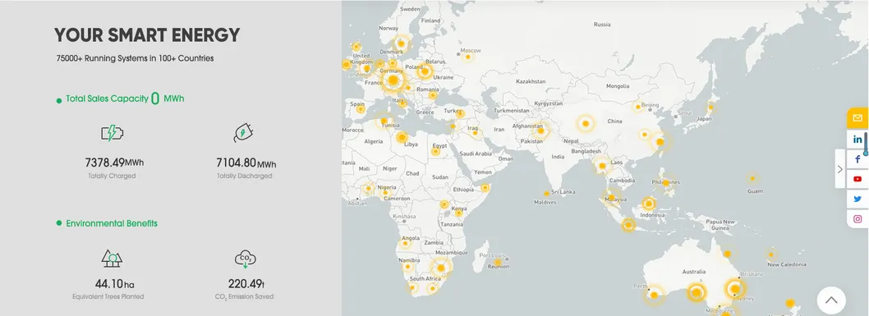Open the Instagram social link
The height and width of the screenshot is (316, 869).
click(858, 218)
